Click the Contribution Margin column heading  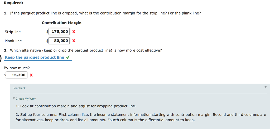(62, 23)
